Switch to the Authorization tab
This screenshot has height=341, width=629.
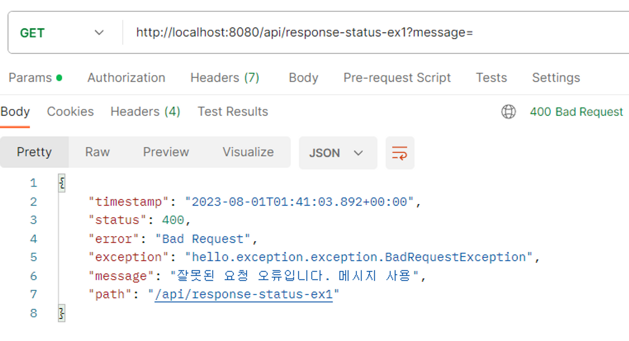coord(126,78)
